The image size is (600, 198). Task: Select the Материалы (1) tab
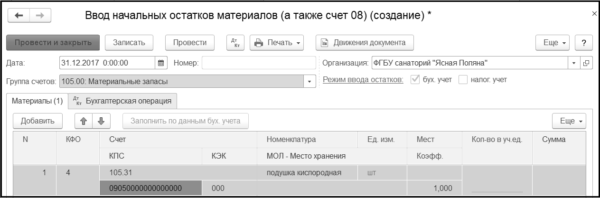click(x=37, y=101)
